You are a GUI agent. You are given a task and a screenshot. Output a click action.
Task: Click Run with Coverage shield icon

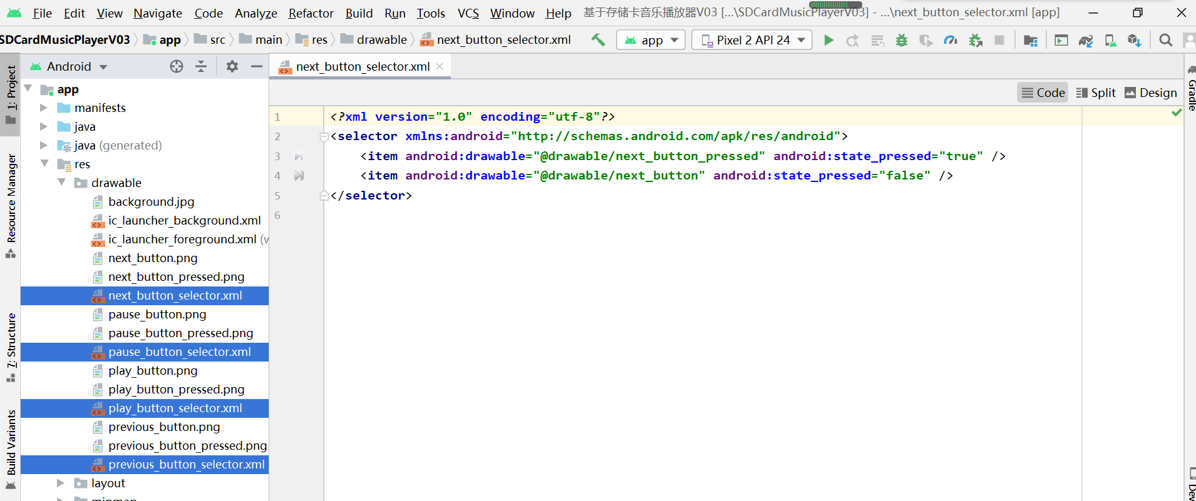tap(925, 41)
